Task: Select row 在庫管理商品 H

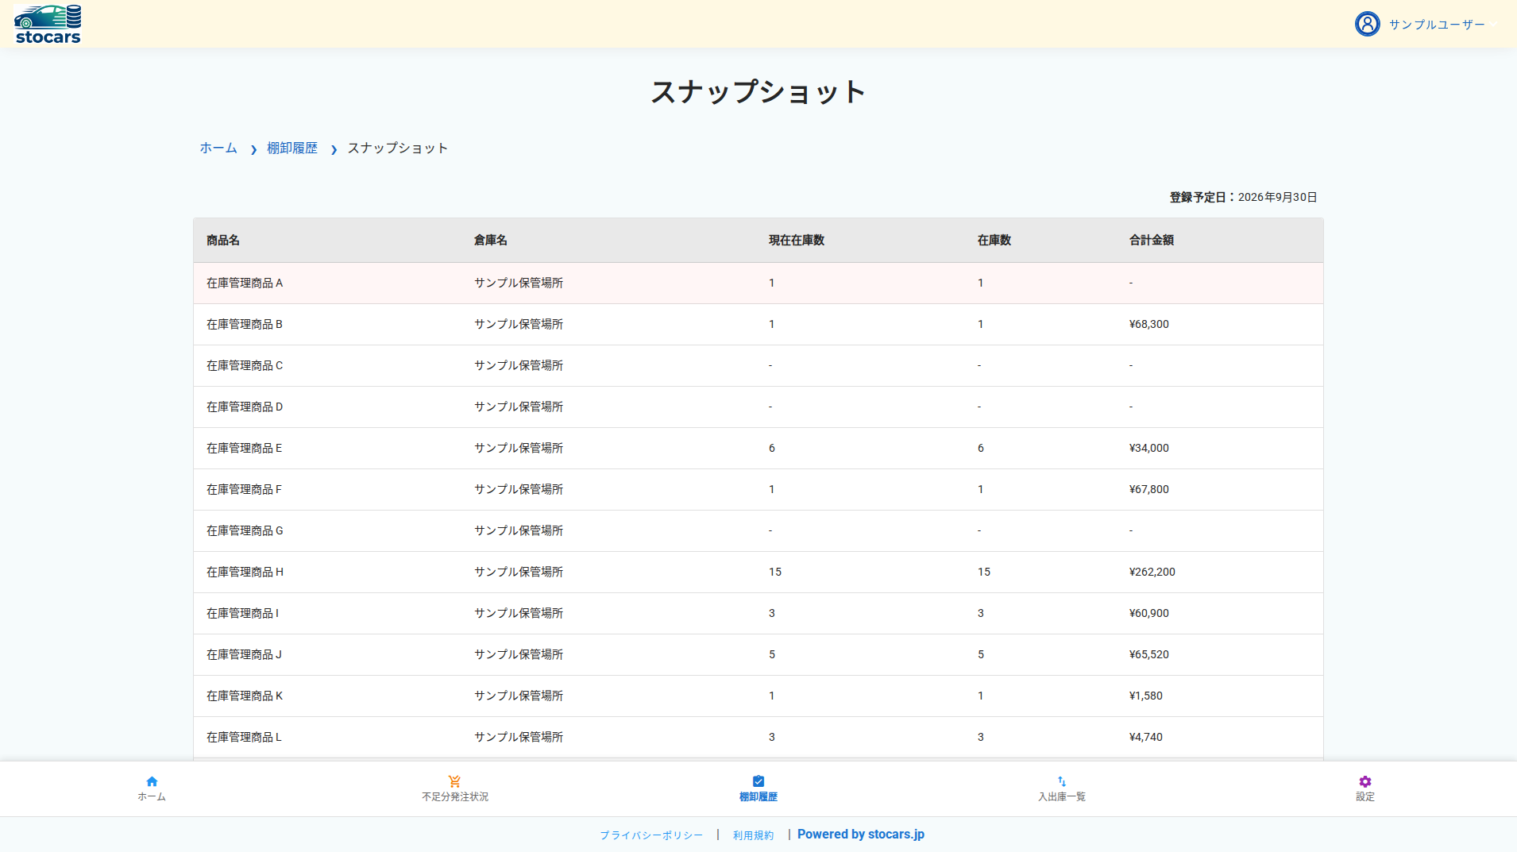Action: [x=758, y=572]
